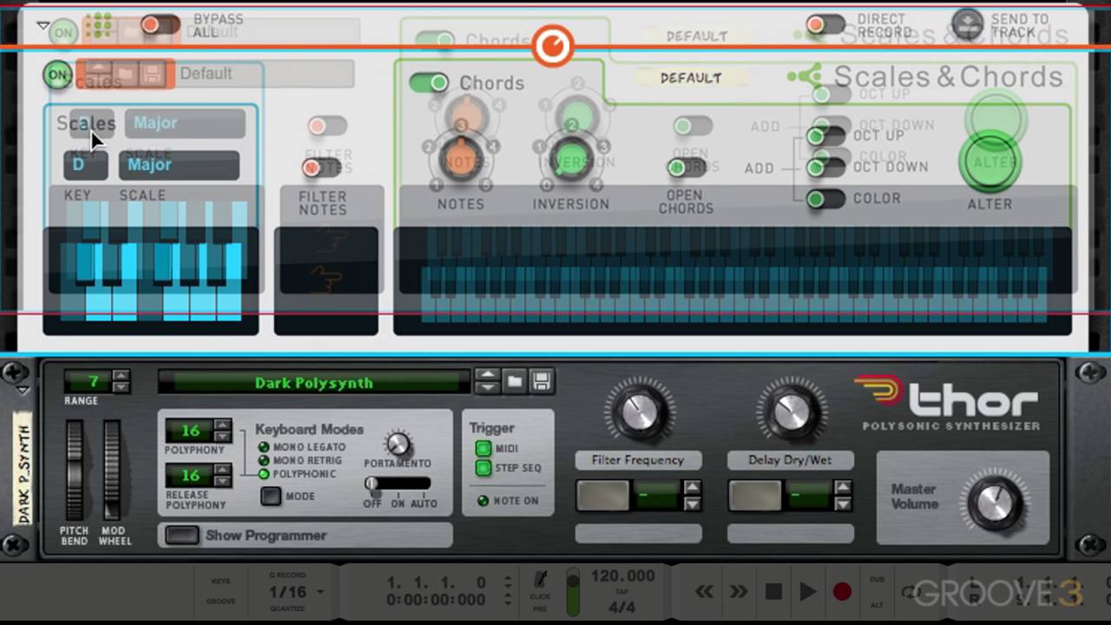Click the Scales & Chords branch logo icon
The height and width of the screenshot is (625, 1111).
pyautogui.click(x=804, y=76)
